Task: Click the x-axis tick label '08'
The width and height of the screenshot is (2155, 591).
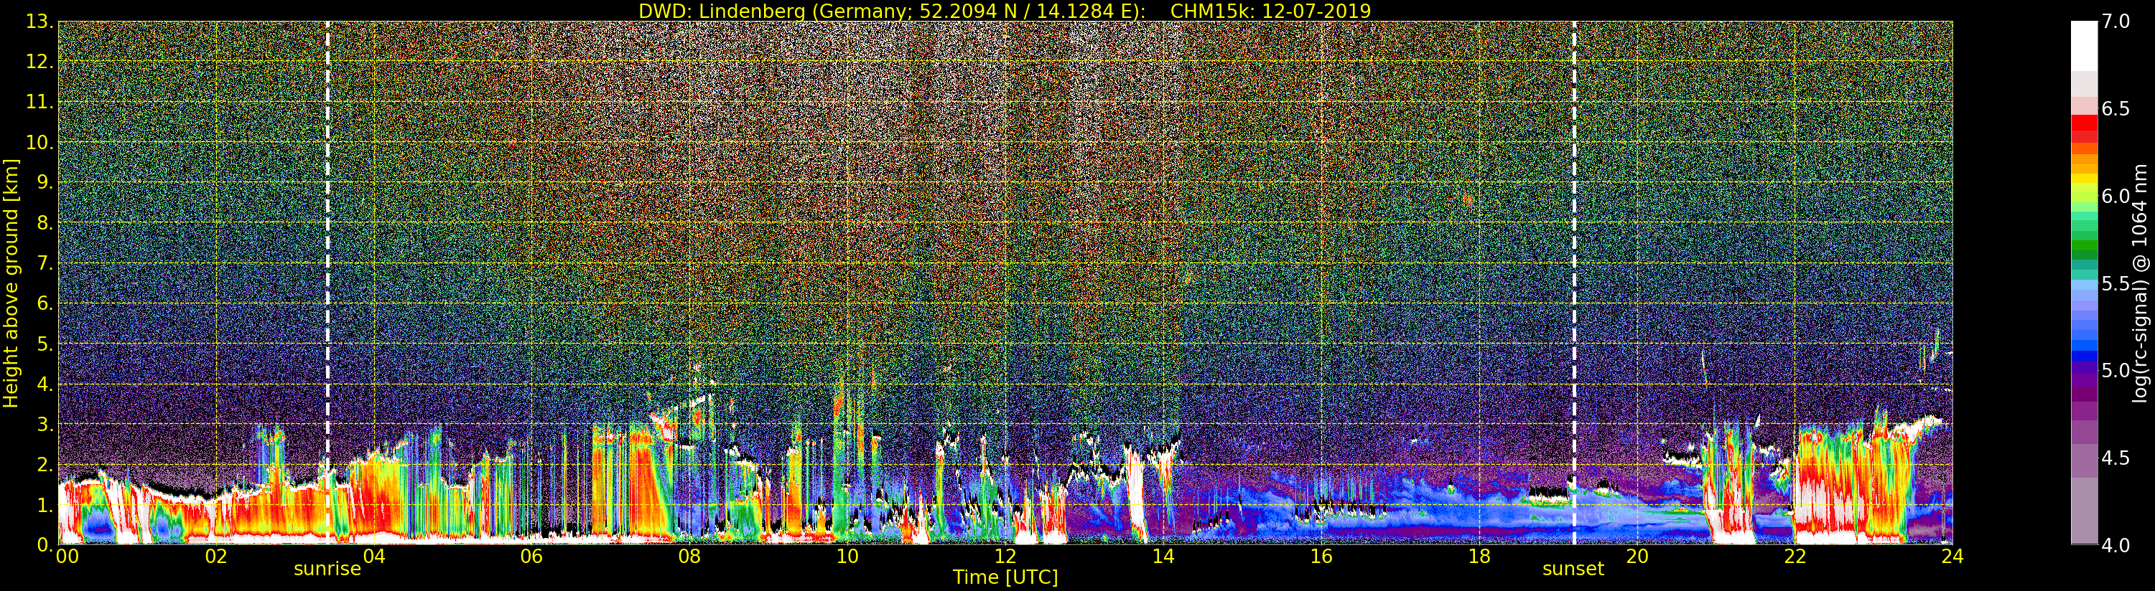Action: (689, 557)
